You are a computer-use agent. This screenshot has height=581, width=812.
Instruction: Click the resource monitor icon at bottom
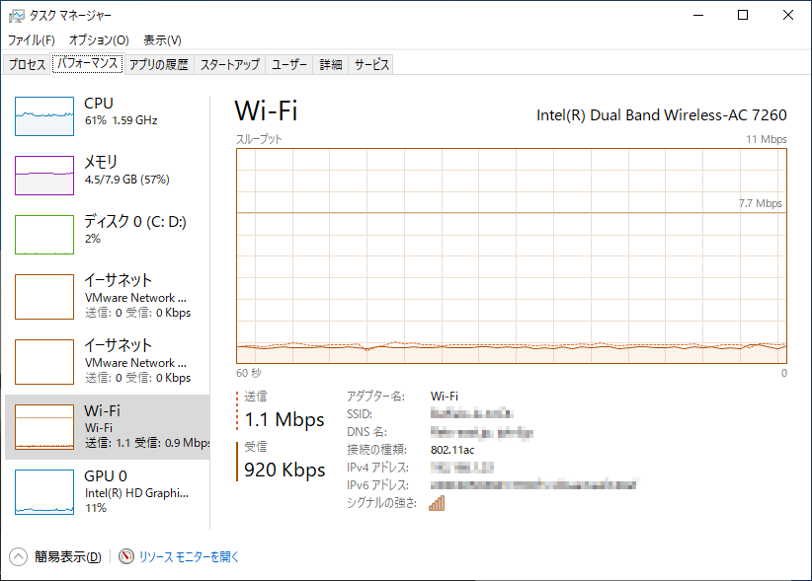[125, 555]
